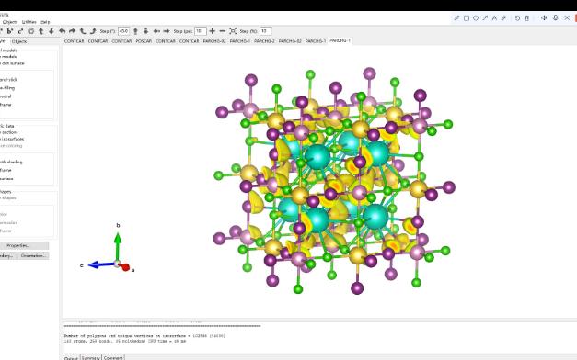Click the zoom in plus icon
This screenshot has height=360, width=577.
click(212, 31)
